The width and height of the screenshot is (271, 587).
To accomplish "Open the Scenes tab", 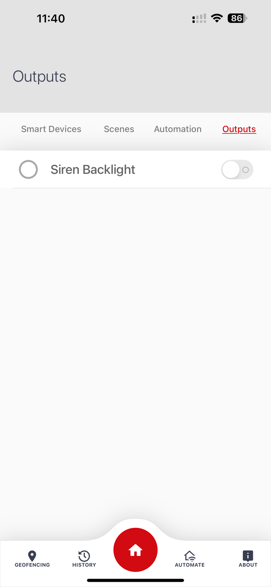I will click(119, 129).
